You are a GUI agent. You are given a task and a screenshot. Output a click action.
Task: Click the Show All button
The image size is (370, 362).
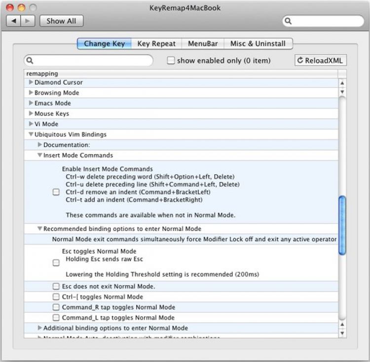[x=61, y=21]
